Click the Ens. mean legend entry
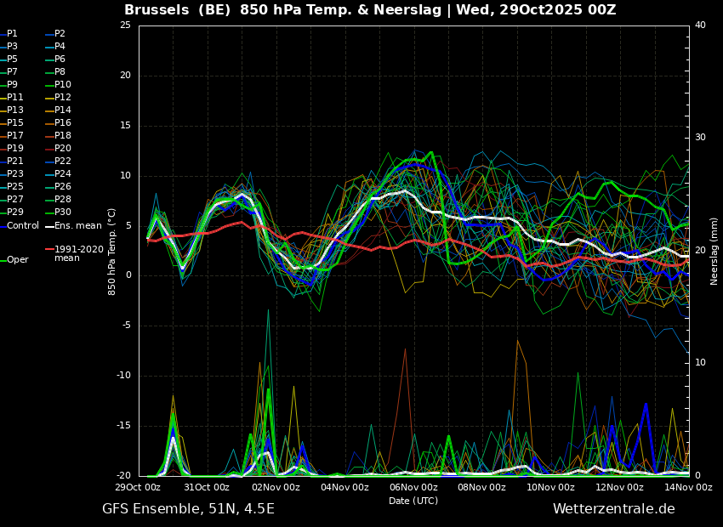The image size is (723, 527). [73, 226]
